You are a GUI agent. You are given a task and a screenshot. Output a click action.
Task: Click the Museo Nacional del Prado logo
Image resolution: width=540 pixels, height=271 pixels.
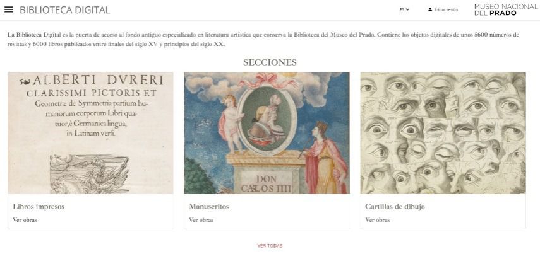505,9
